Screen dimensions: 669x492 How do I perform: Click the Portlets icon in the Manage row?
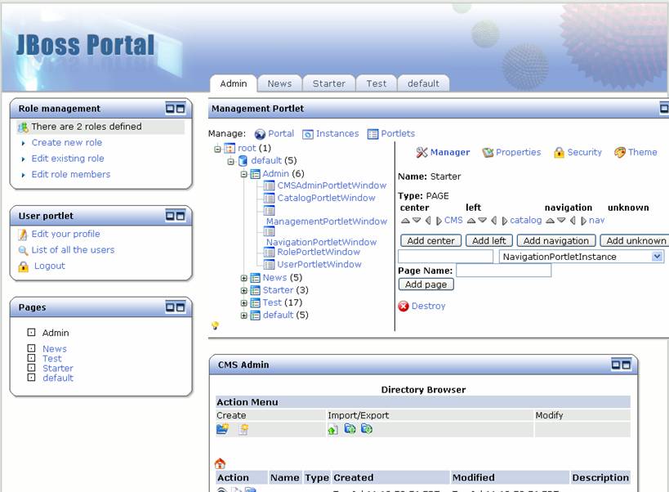(373, 134)
